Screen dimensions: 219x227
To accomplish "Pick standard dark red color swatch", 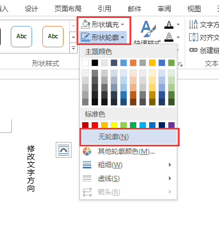I will tap(86, 125).
